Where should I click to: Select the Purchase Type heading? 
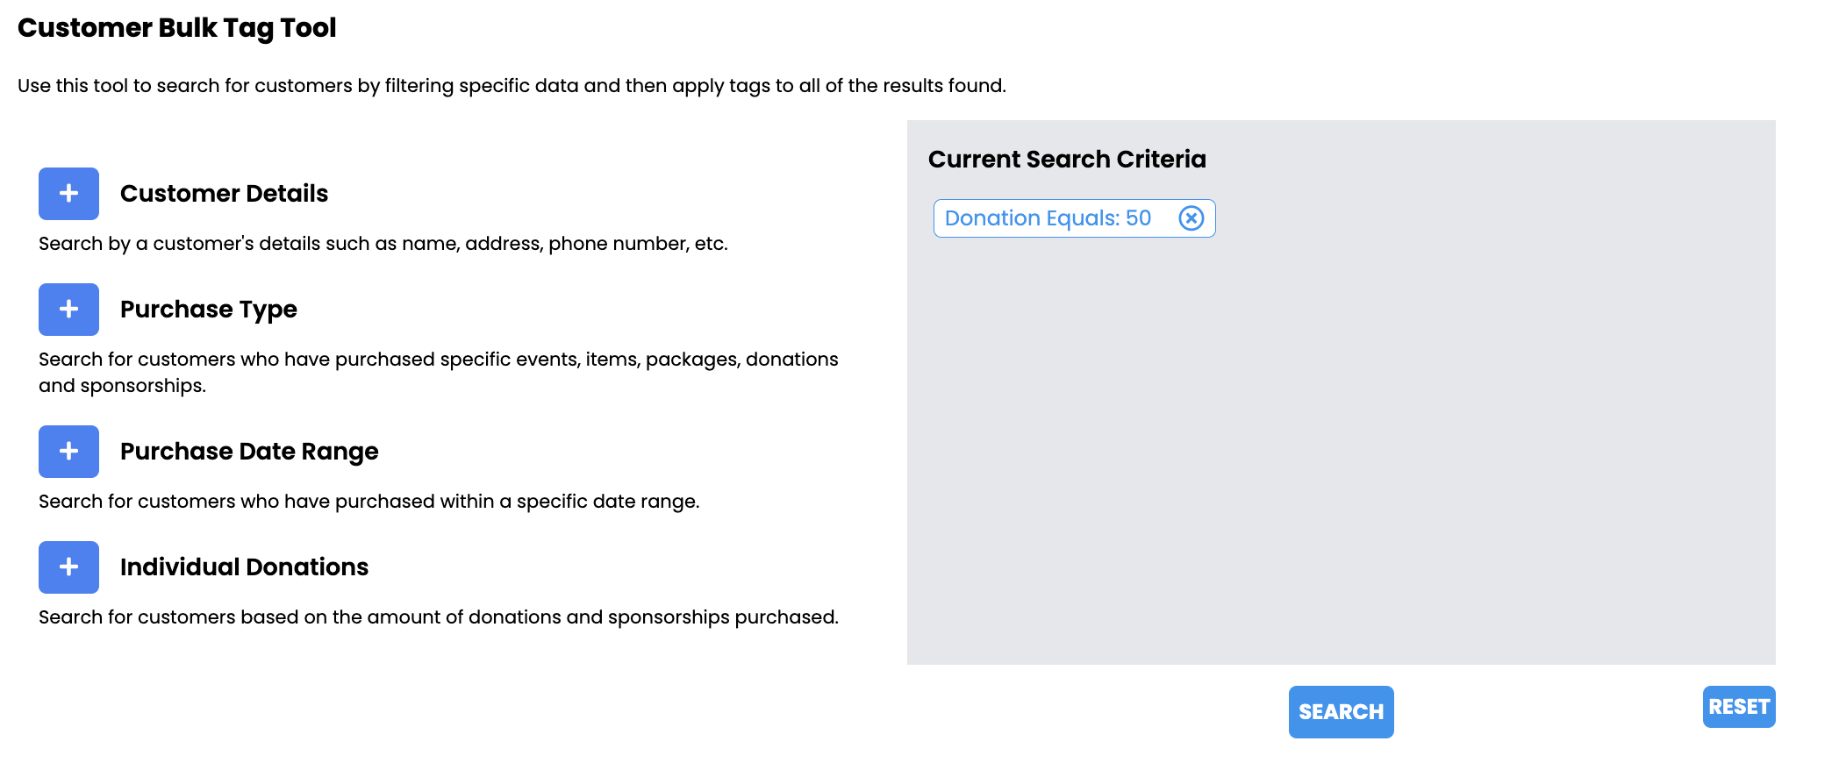[x=209, y=310]
